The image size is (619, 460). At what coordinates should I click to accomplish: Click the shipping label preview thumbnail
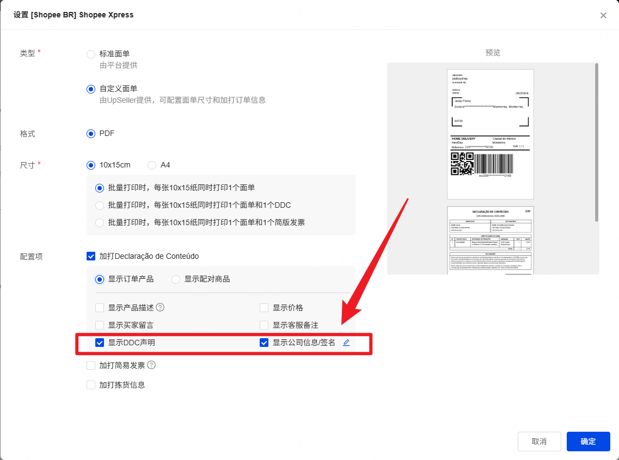coord(490,134)
